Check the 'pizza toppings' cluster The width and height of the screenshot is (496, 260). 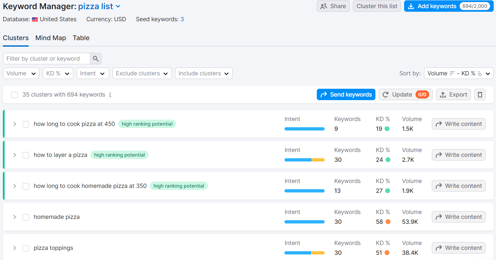point(26,248)
